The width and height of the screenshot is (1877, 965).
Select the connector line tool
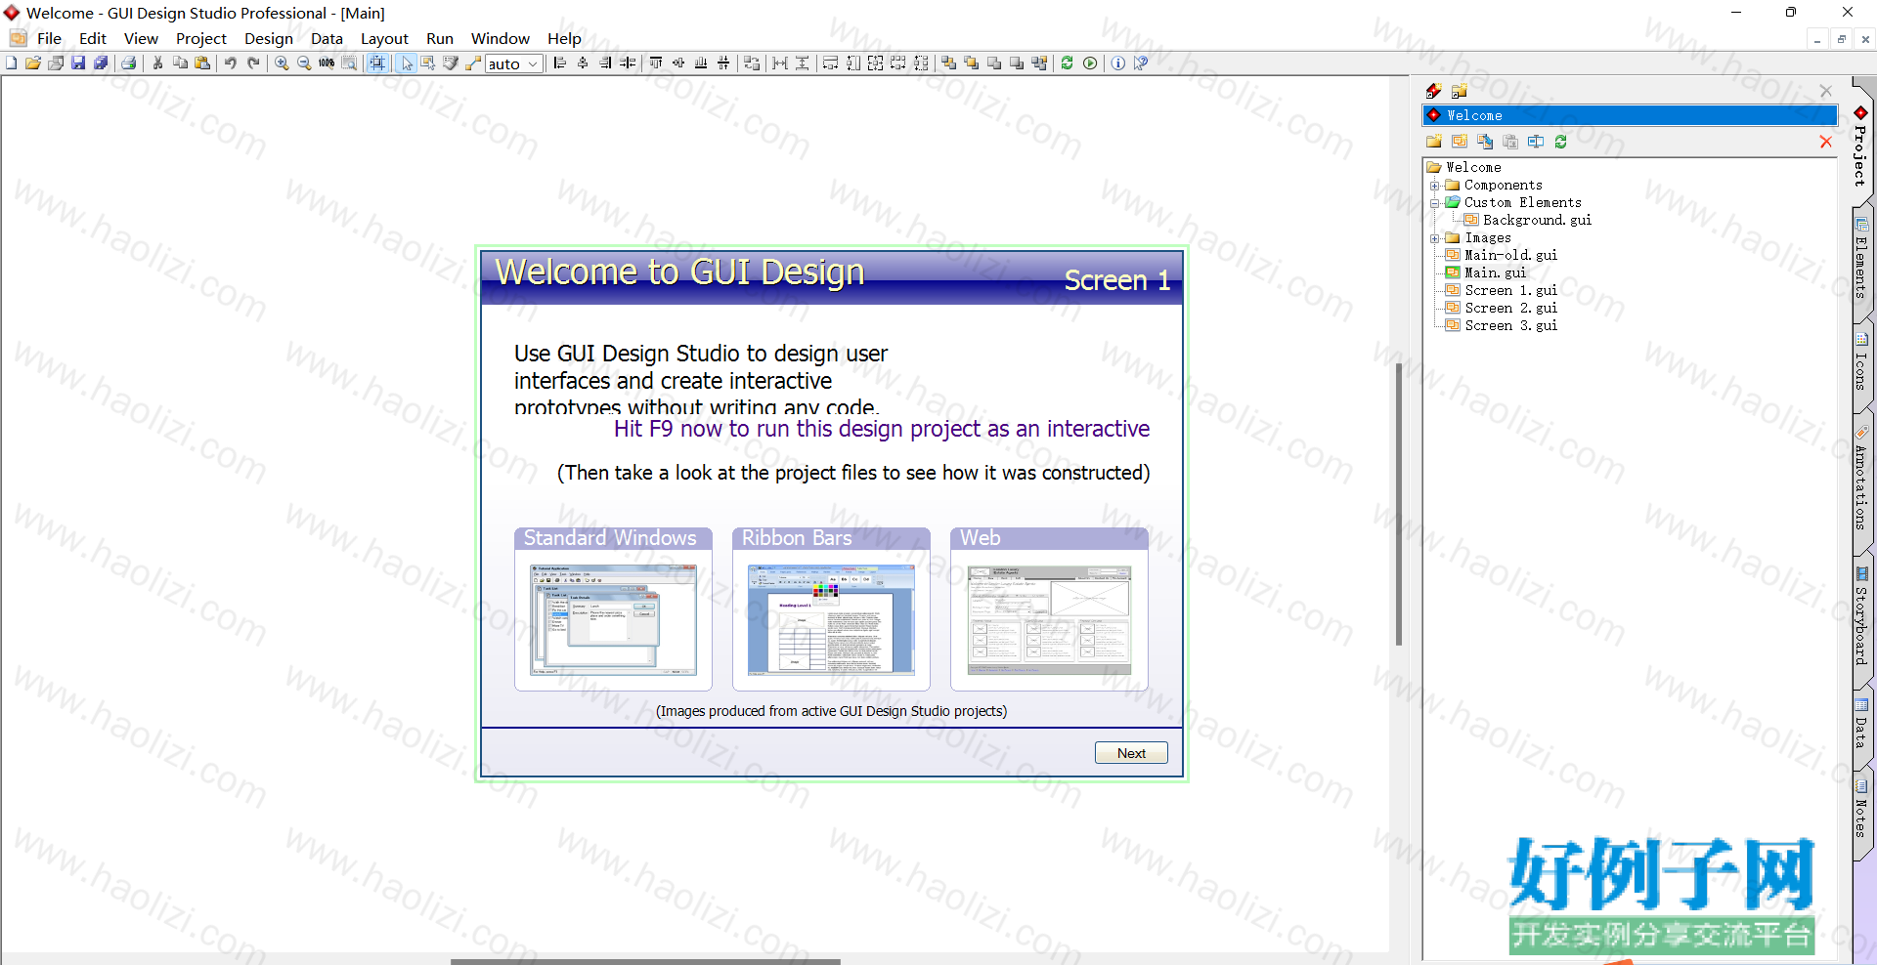[x=473, y=63]
